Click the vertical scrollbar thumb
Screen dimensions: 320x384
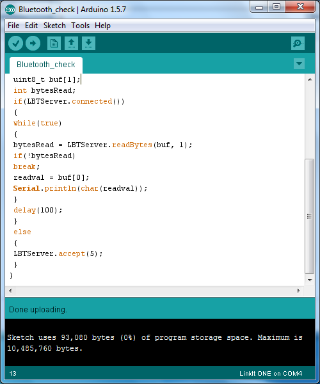[310, 216]
